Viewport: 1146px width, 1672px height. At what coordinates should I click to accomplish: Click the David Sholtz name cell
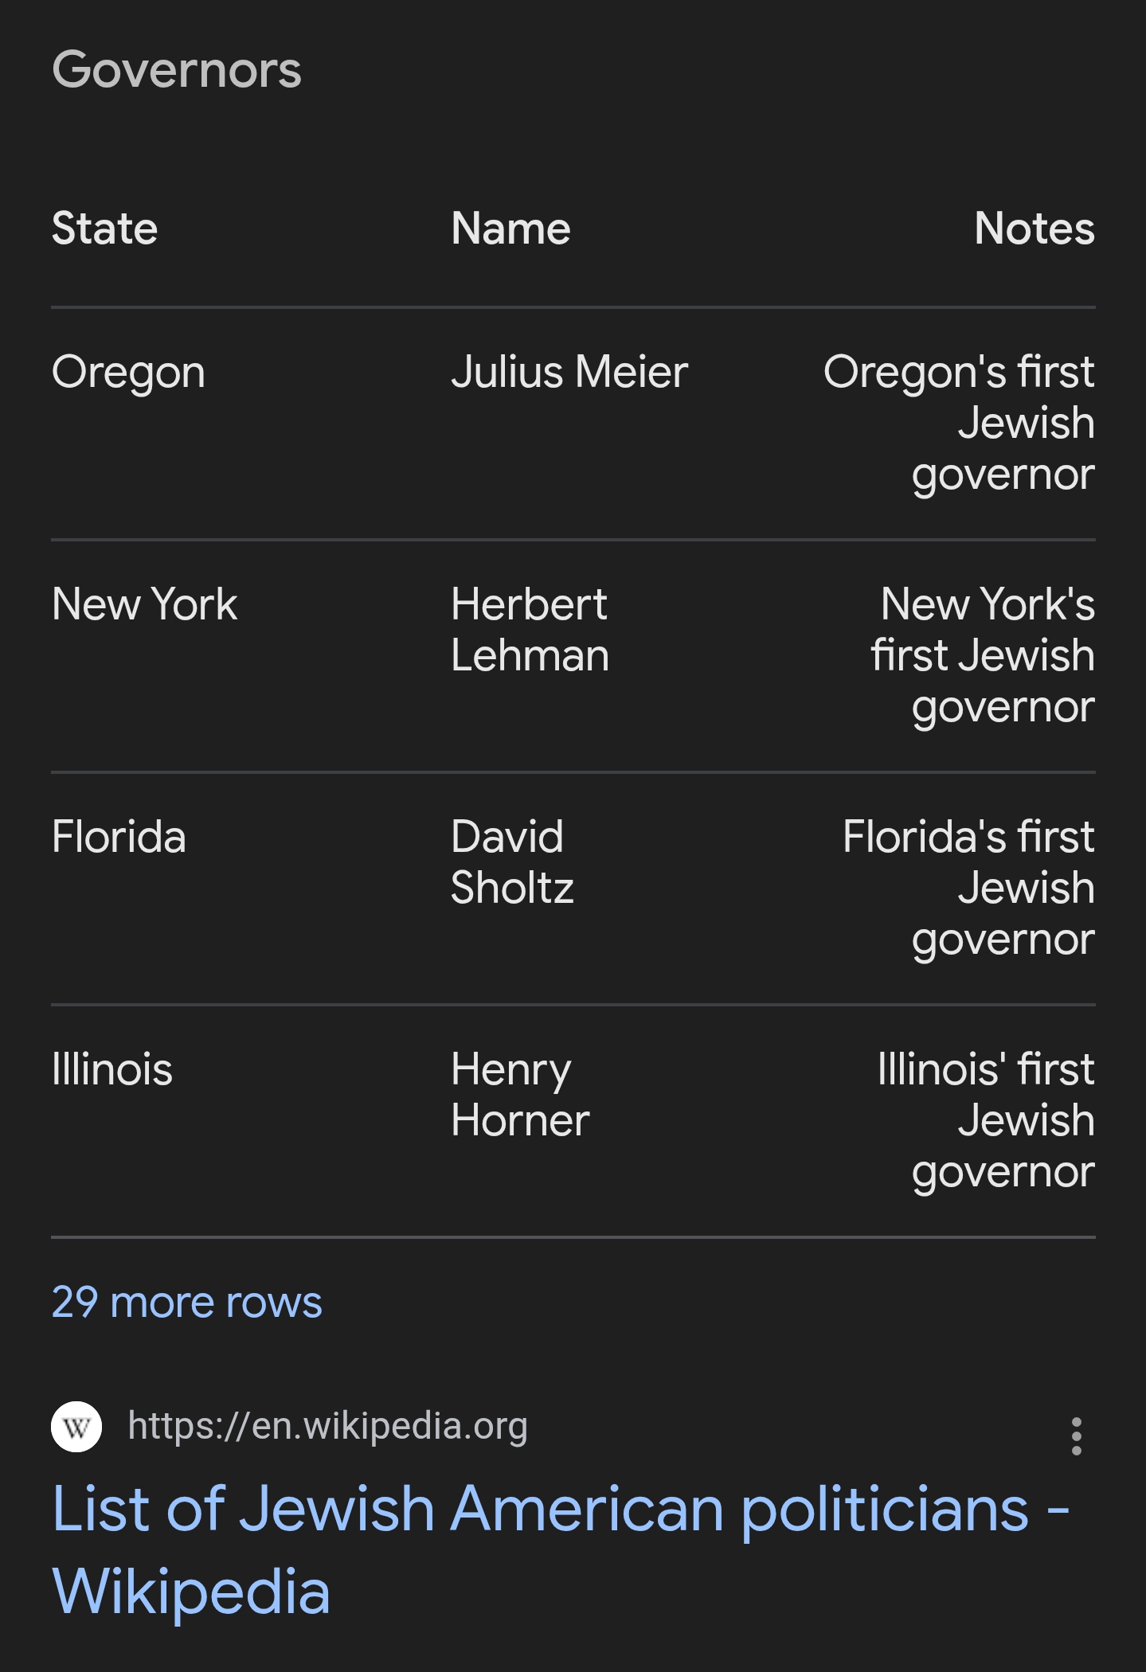pyautogui.click(x=511, y=862)
